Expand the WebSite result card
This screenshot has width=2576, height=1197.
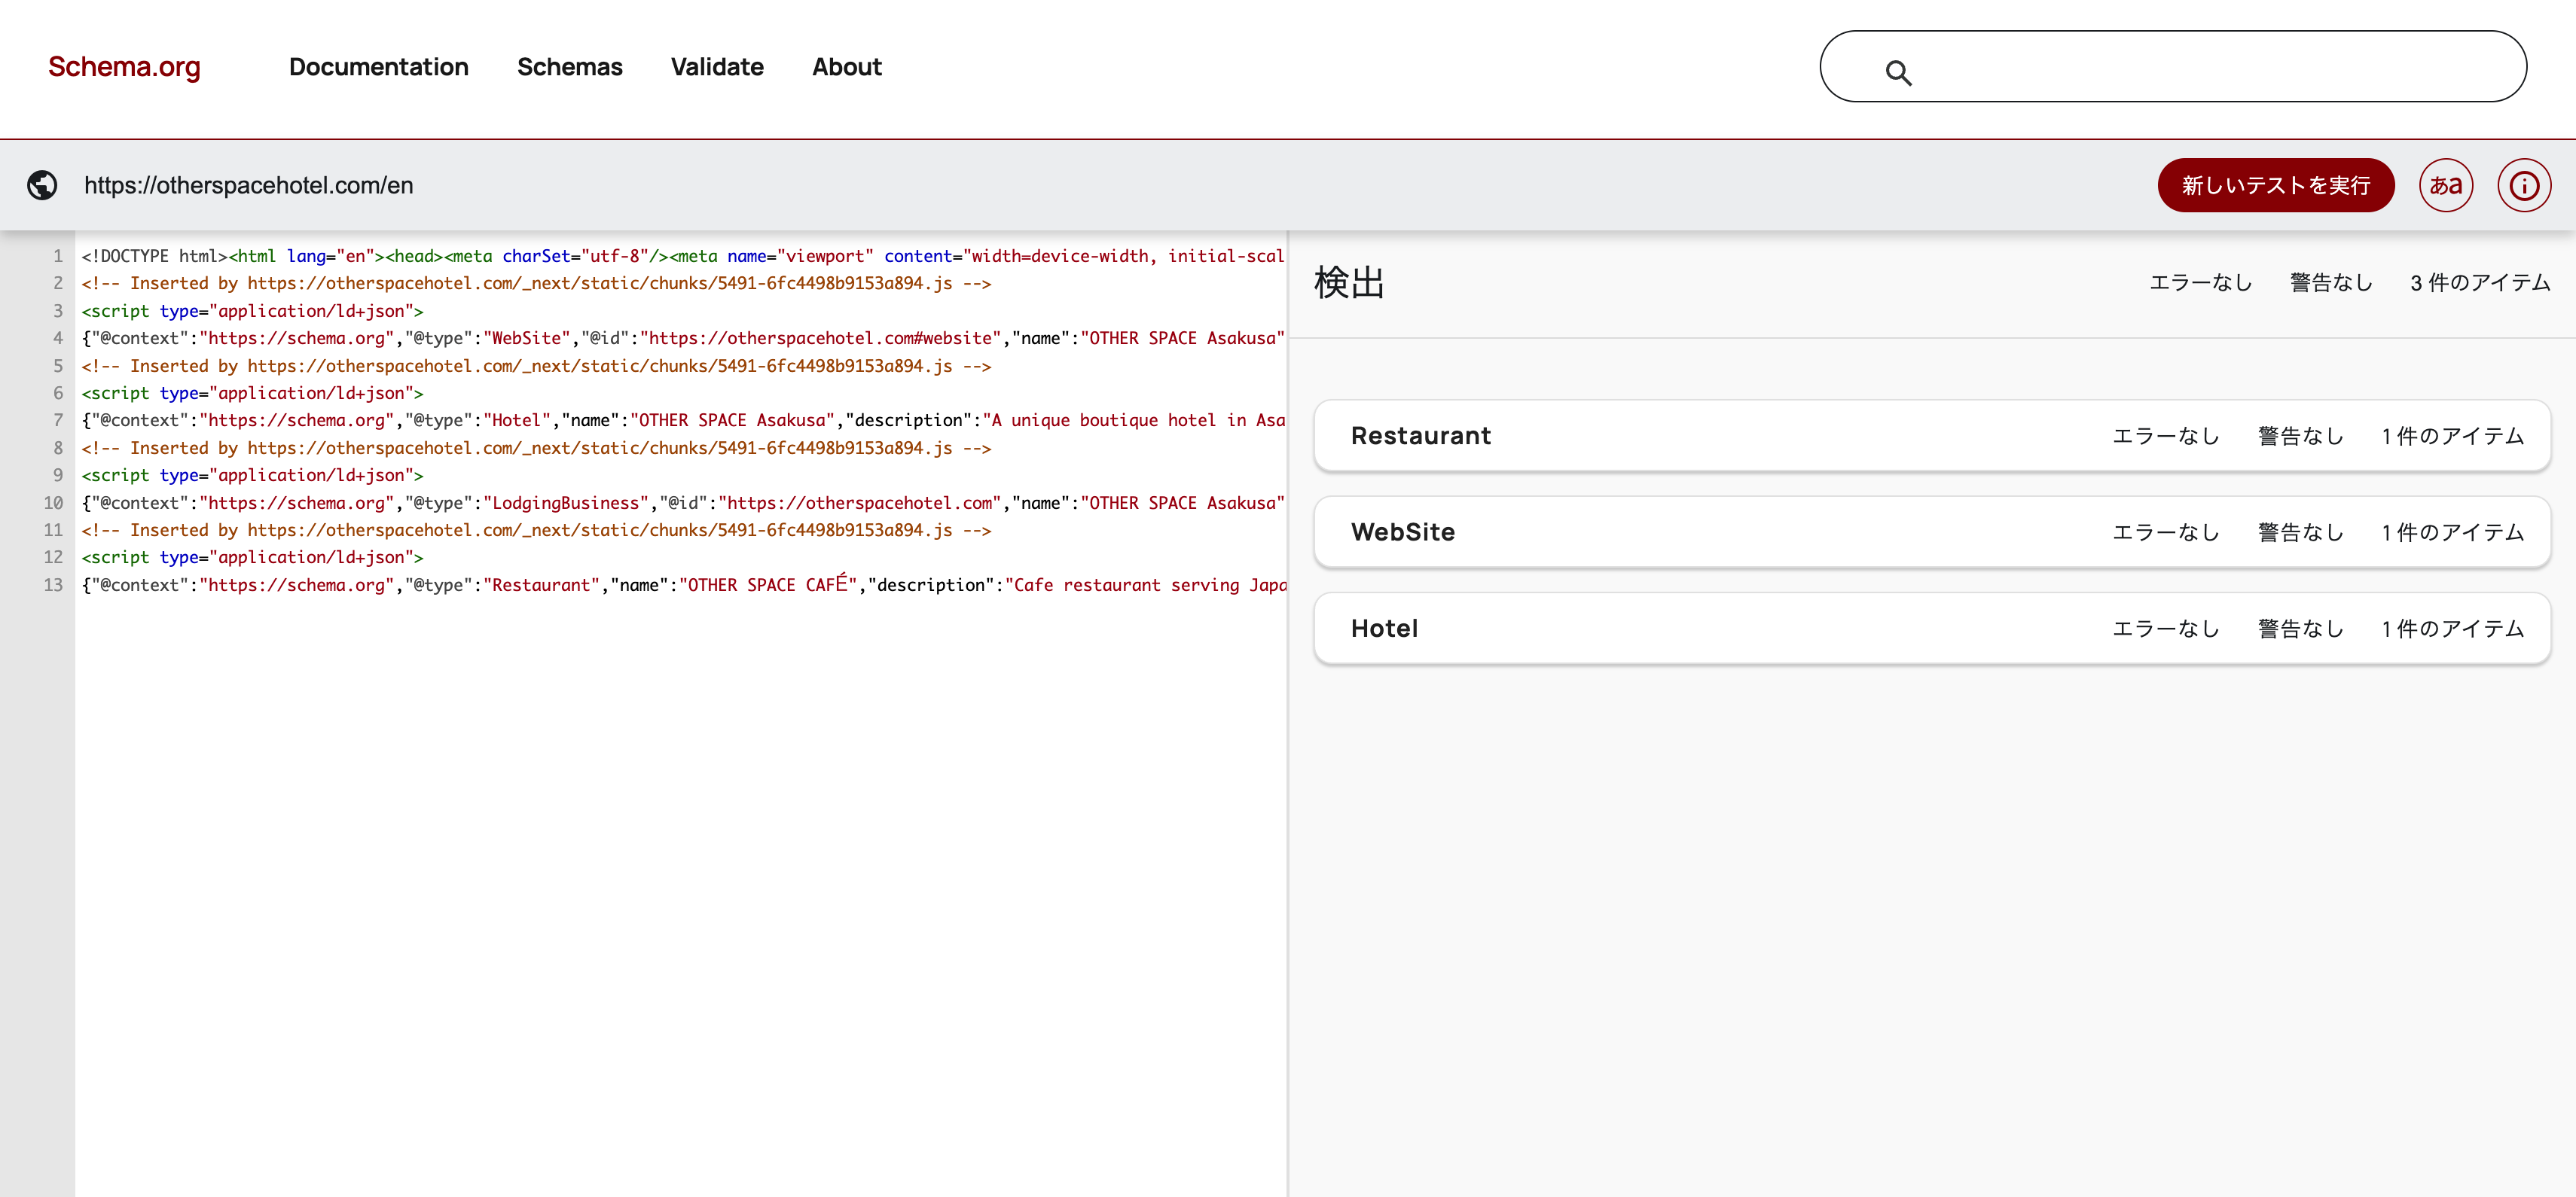click(x=1931, y=531)
